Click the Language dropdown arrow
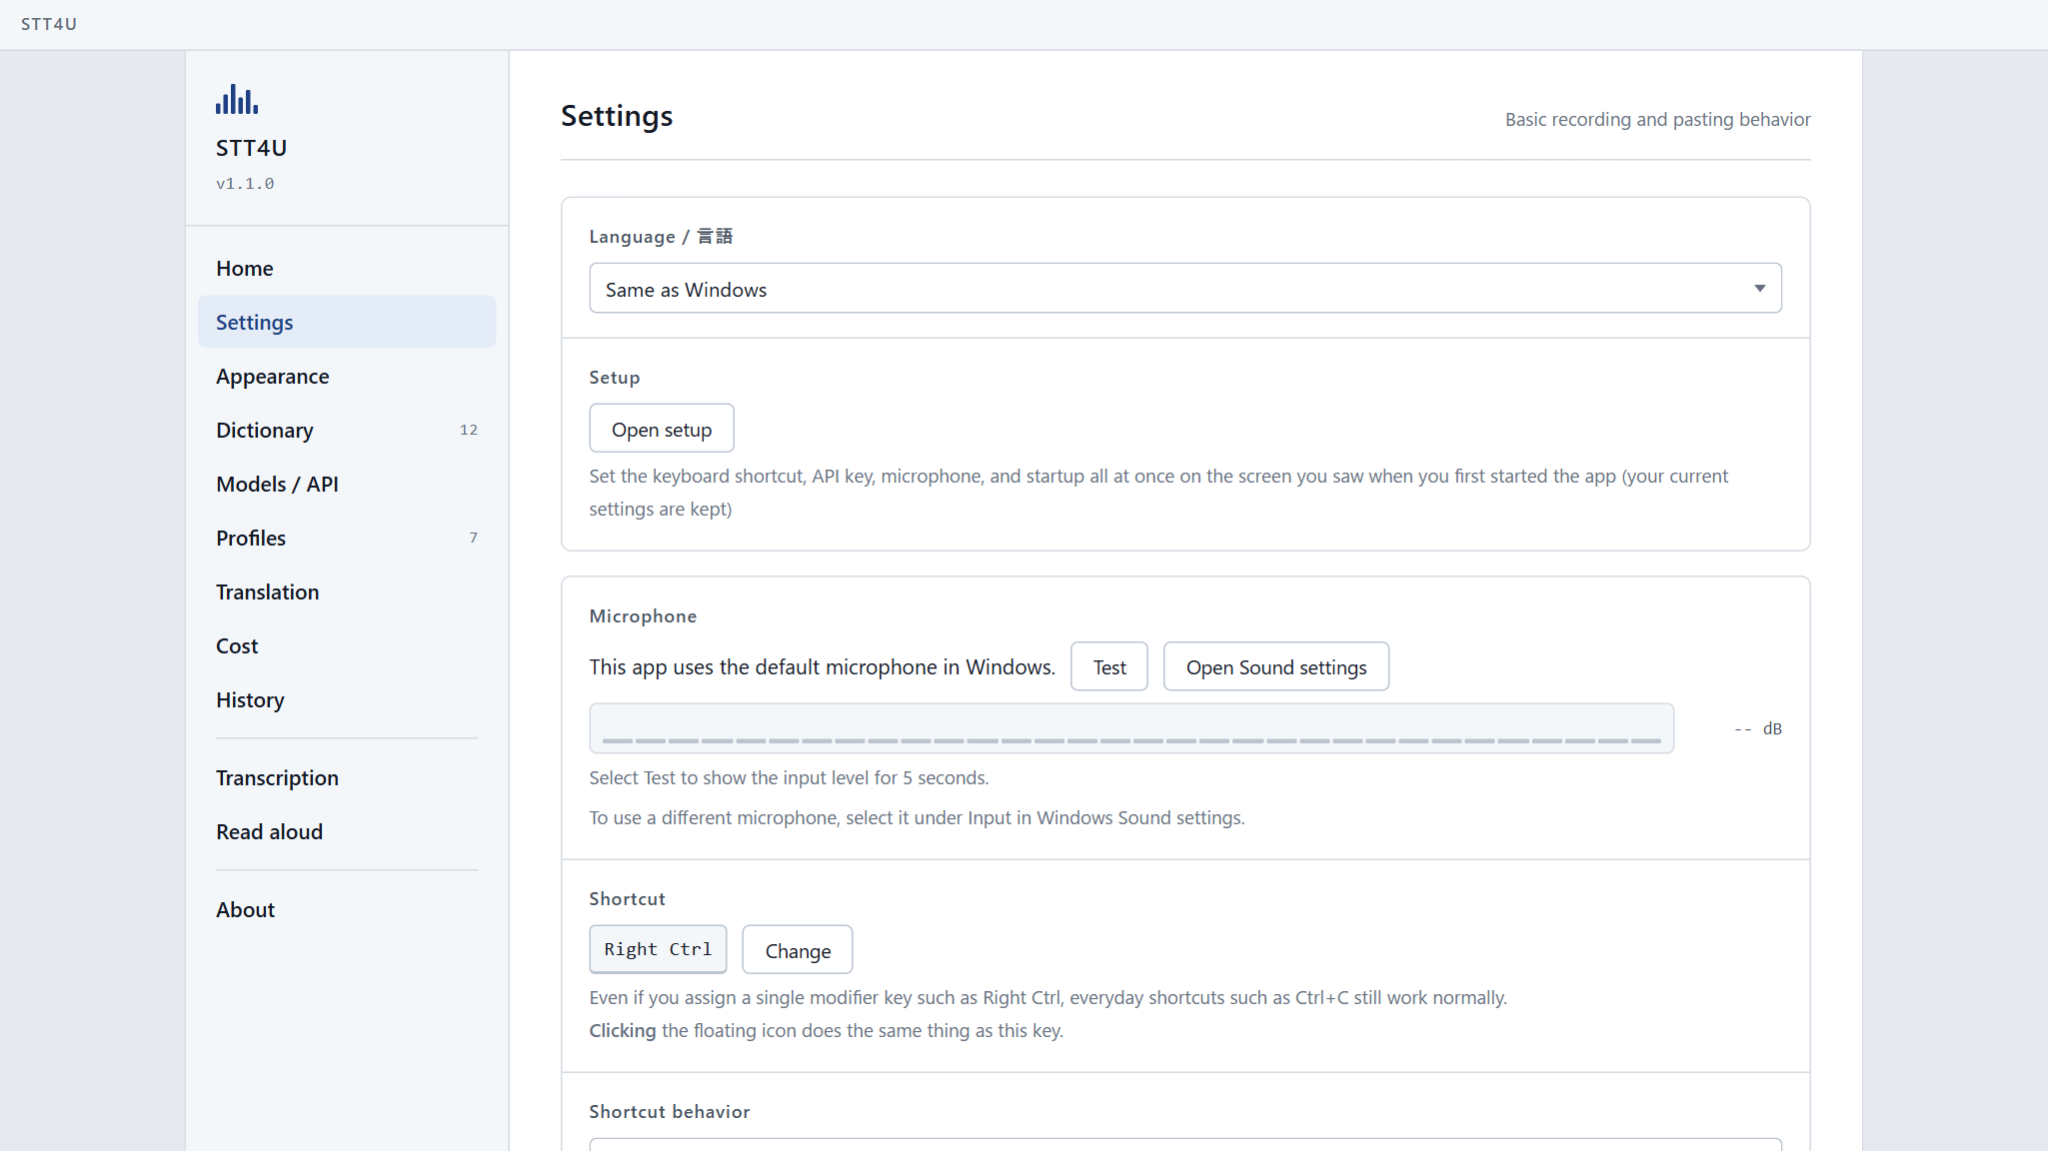Image resolution: width=2048 pixels, height=1151 pixels. [x=1759, y=289]
